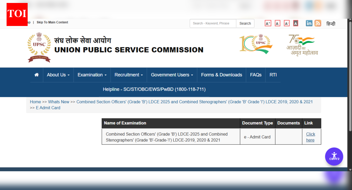Click the home icon in the navigation bar
This screenshot has height=190, width=352.
point(36,75)
